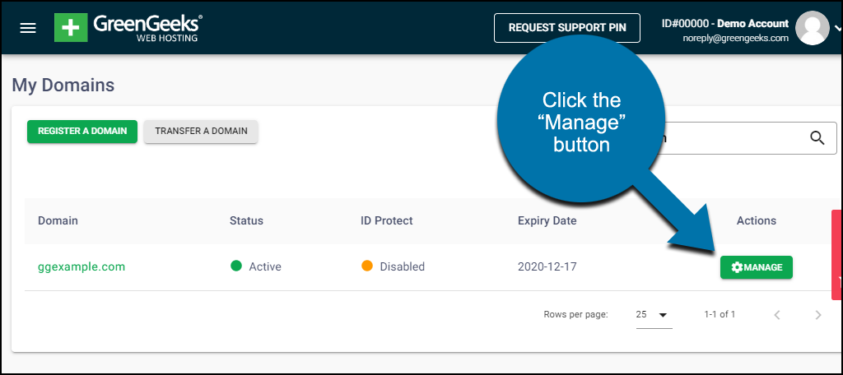Expand the Rows per page dropdown

(654, 315)
